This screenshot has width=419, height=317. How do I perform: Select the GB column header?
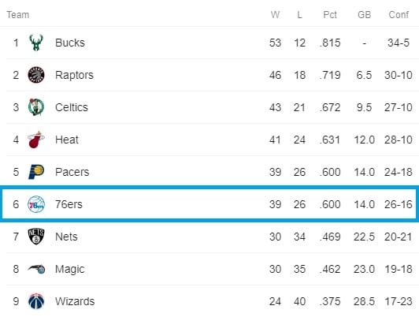click(364, 14)
